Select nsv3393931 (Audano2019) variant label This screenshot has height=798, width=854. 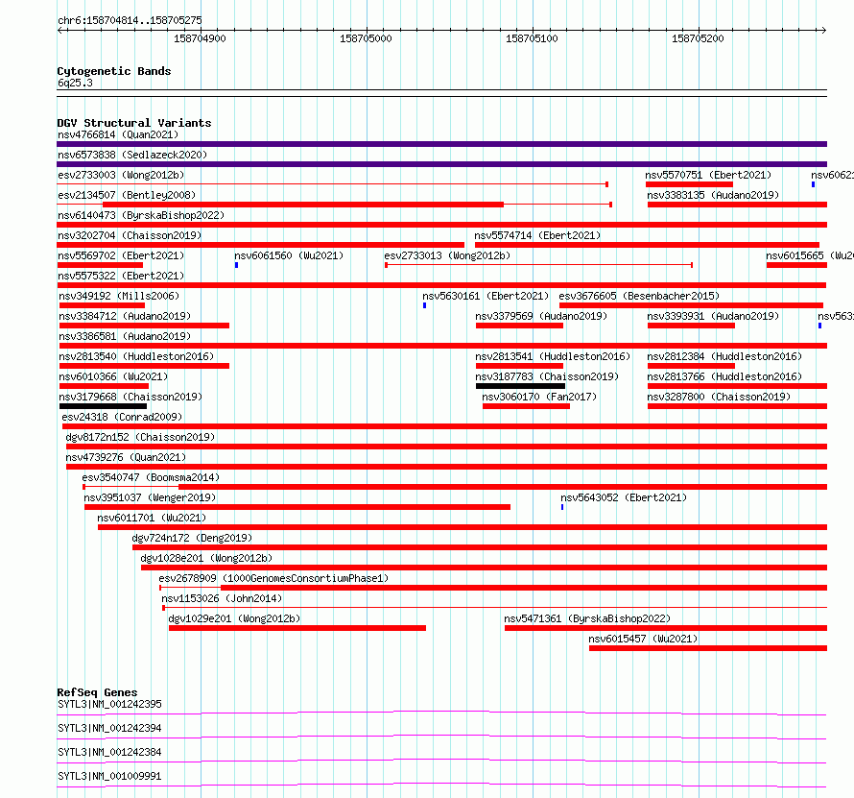[x=713, y=316]
